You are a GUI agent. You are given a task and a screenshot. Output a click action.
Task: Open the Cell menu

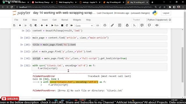[x=54, y=20]
